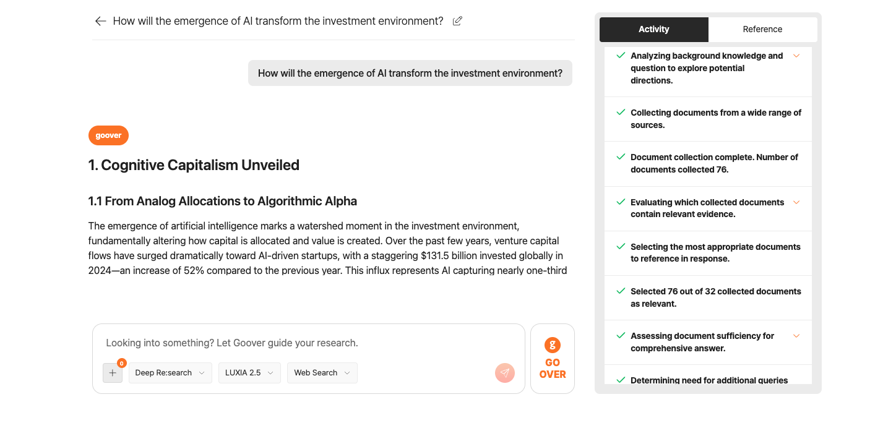Click the user question message bubble
The image size is (896, 436).
(x=410, y=73)
